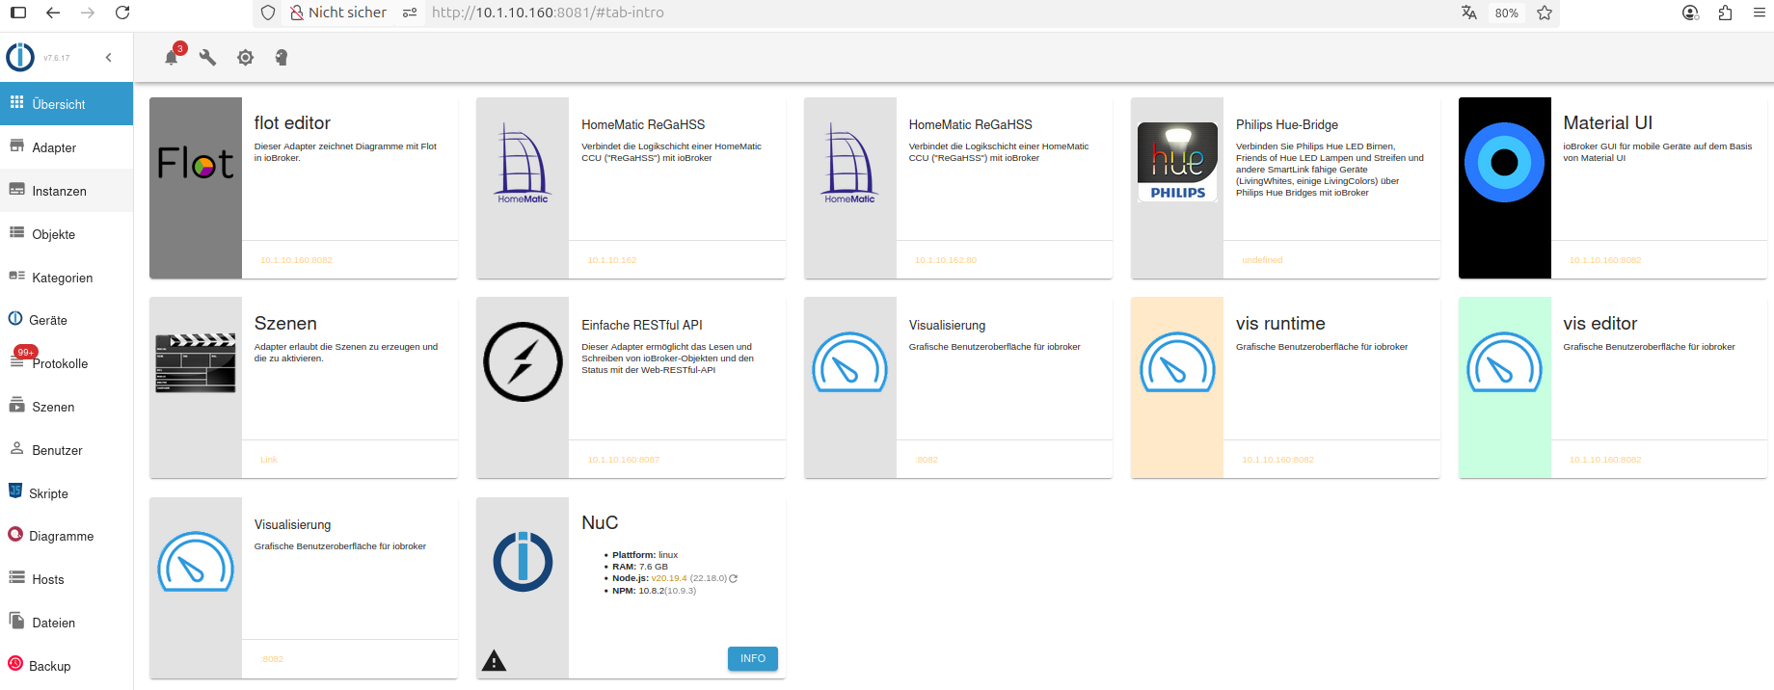The image size is (1774, 690).
Task: Bookmark this page with the star
Action: pos(1545,13)
